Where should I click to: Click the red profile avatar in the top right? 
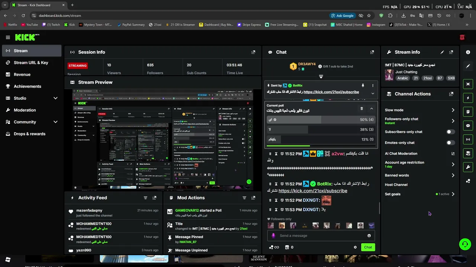(x=462, y=37)
